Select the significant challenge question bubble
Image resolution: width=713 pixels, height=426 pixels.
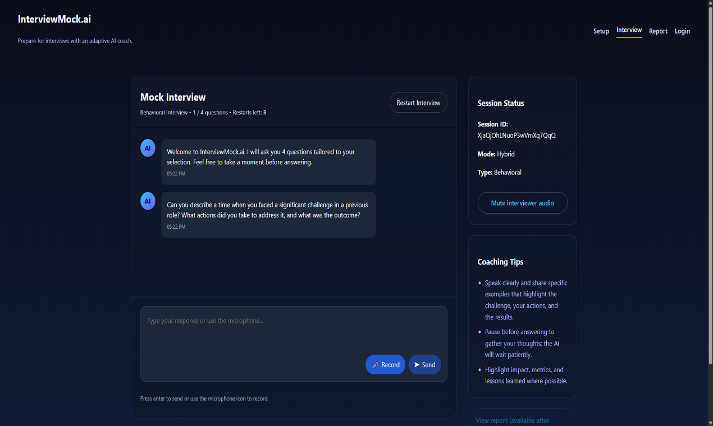tap(268, 215)
